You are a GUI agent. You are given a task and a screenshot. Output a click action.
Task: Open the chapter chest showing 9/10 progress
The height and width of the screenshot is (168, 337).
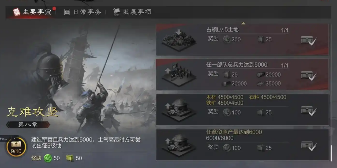click(x=16, y=147)
